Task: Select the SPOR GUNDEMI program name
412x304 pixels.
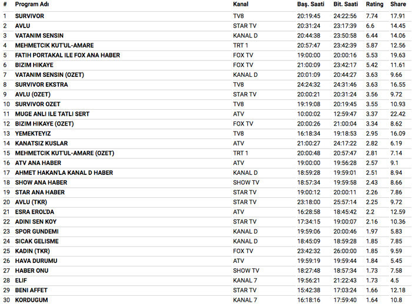Action: pyautogui.click(x=37, y=231)
